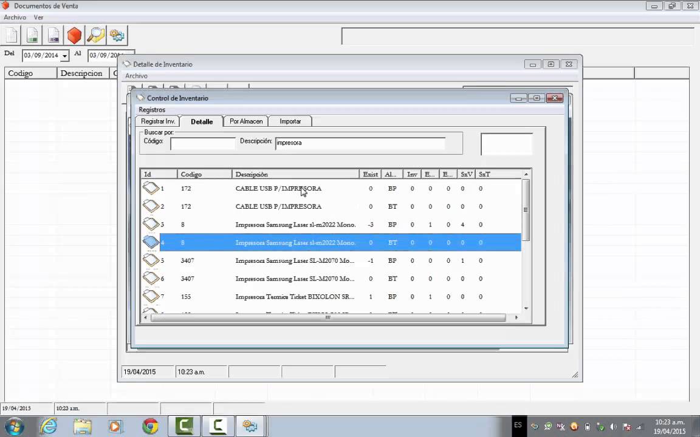
Task: Switch to the Registrar Inv. tab
Action: tap(157, 121)
